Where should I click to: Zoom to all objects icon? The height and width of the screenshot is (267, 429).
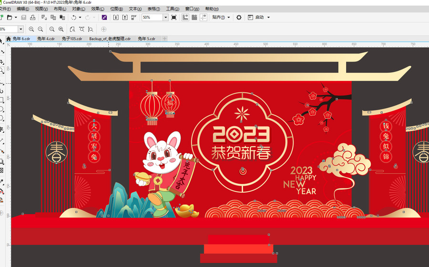[x=61, y=29]
